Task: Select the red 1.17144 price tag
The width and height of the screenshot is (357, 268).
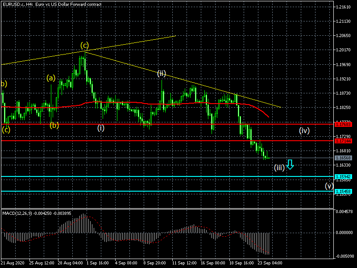Action: pos(343,141)
